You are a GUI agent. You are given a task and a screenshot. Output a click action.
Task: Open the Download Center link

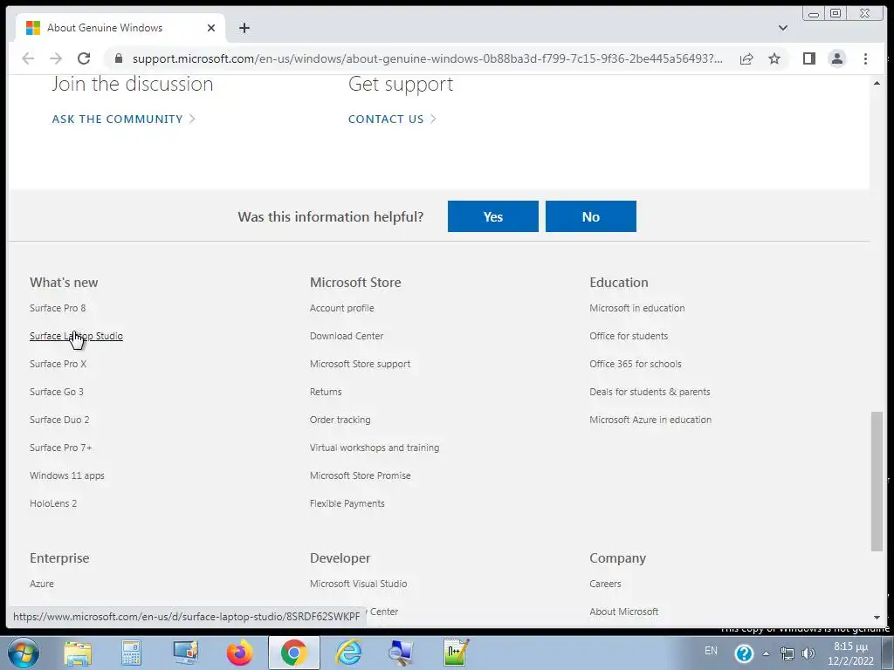tap(346, 336)
